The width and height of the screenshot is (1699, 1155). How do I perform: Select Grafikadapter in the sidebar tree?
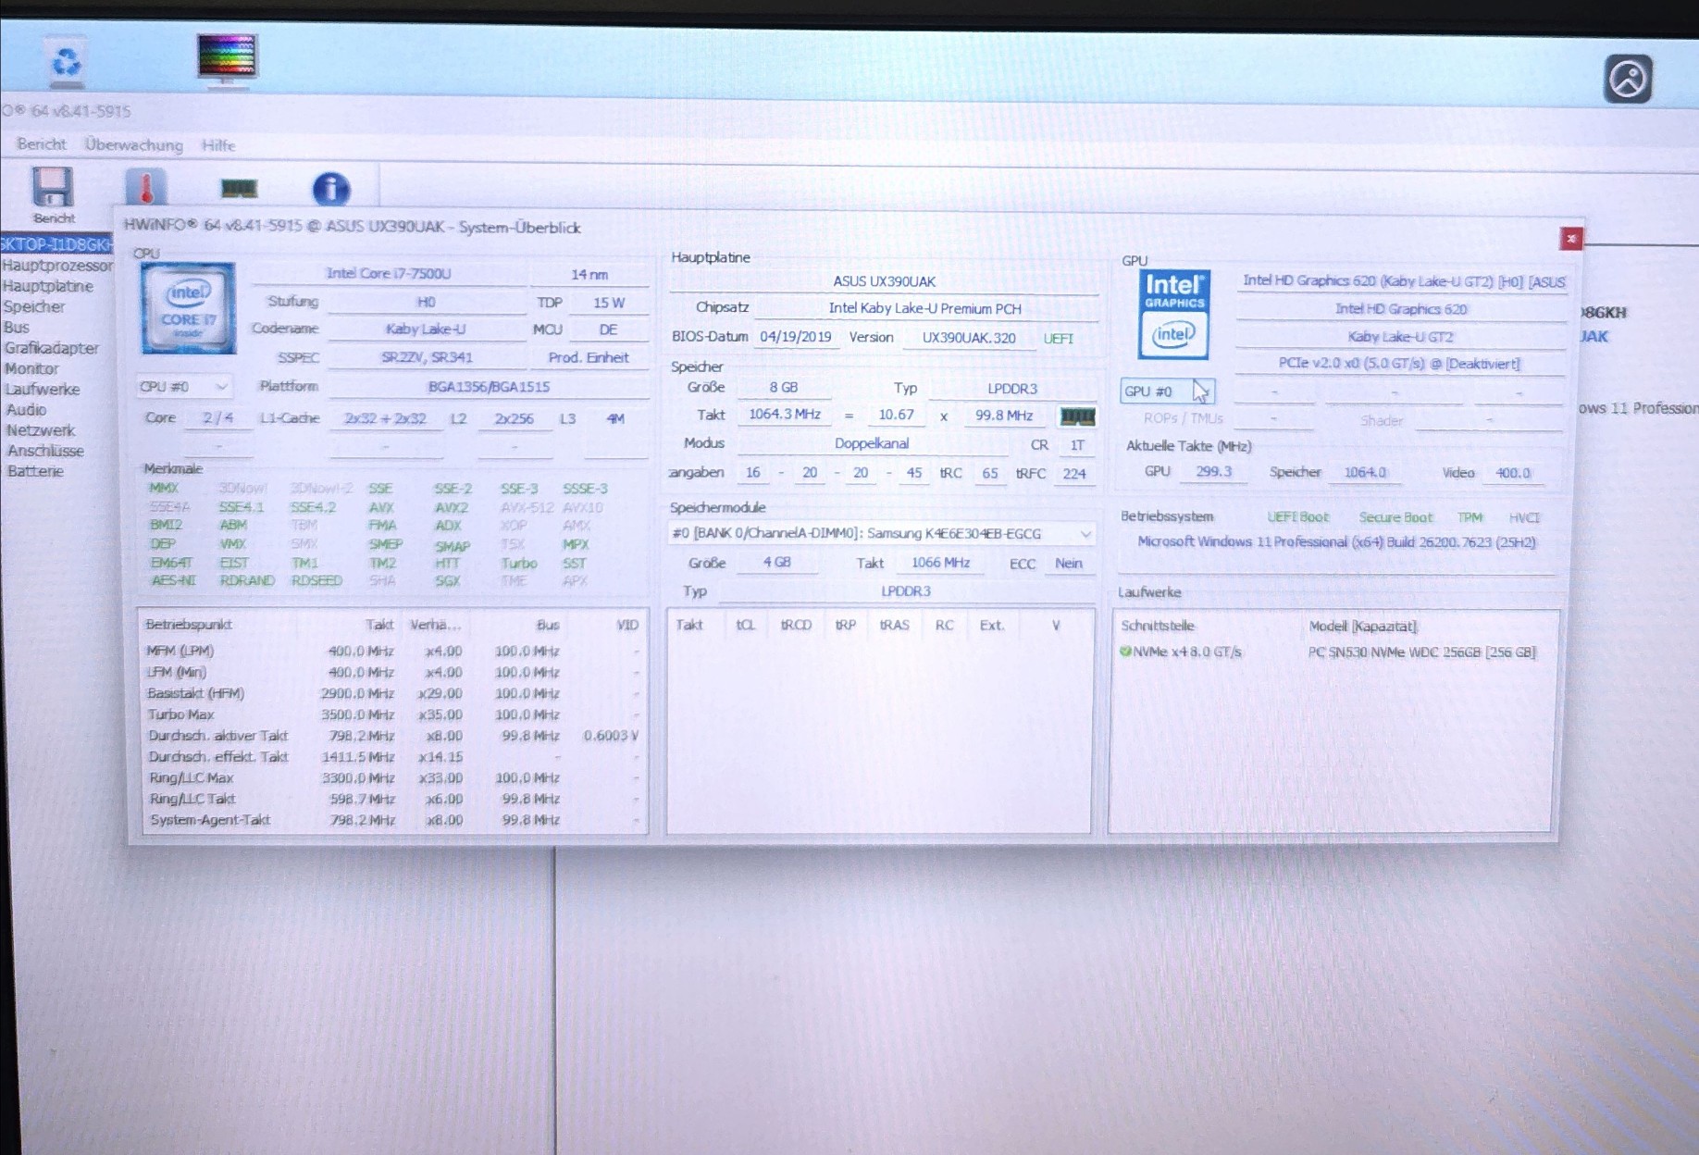click(51, 348)
